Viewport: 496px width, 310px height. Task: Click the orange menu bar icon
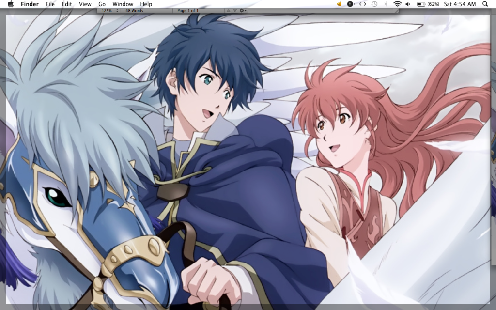(339, 4)
